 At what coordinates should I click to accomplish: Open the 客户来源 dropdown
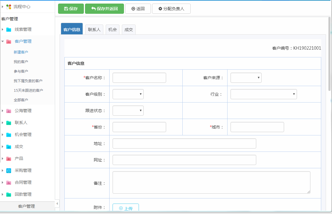(246, 78)
